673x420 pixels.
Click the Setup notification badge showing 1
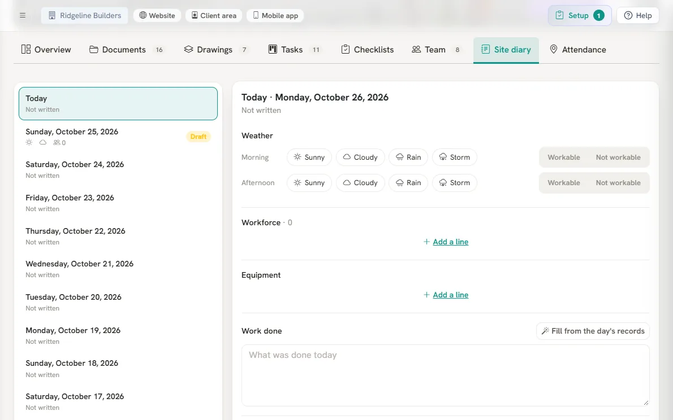[599, 15]
